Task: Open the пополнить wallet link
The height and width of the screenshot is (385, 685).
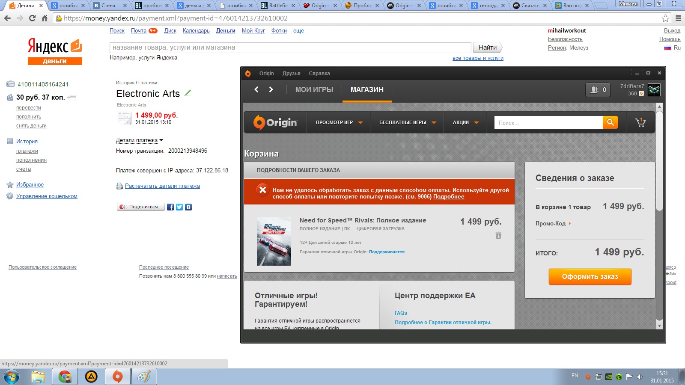Action: tap(29, 117)
